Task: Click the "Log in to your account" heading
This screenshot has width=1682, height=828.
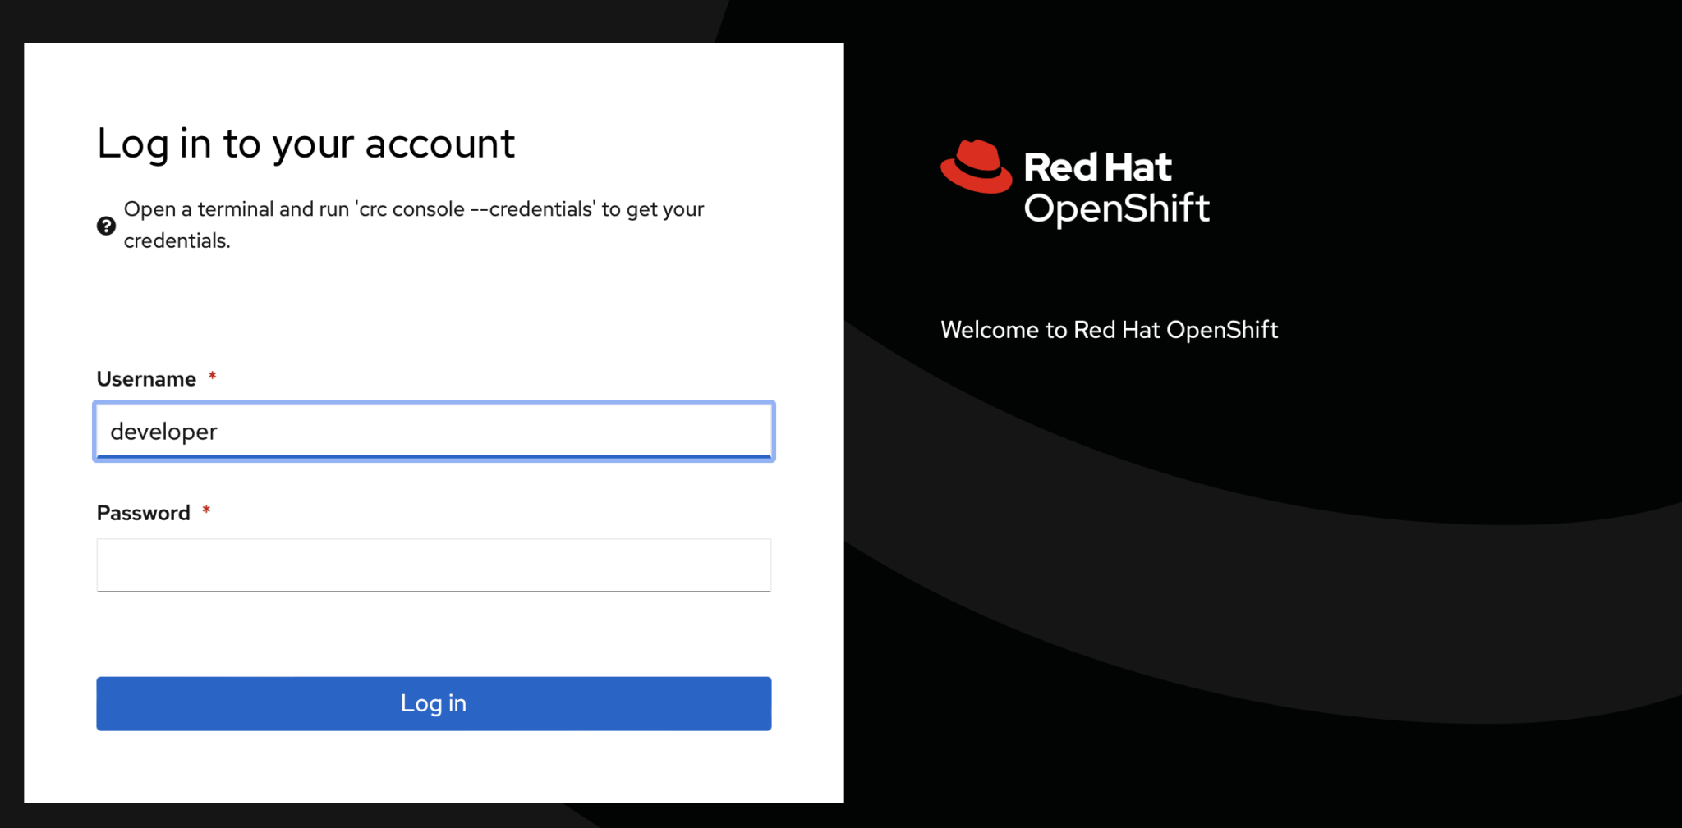Action: 306,144
